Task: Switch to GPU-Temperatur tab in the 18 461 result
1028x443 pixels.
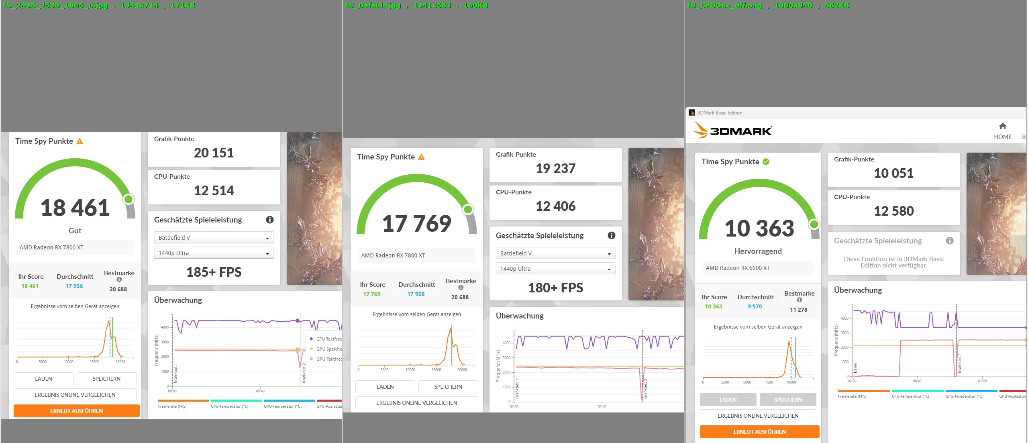Action: tap(289, 404)
